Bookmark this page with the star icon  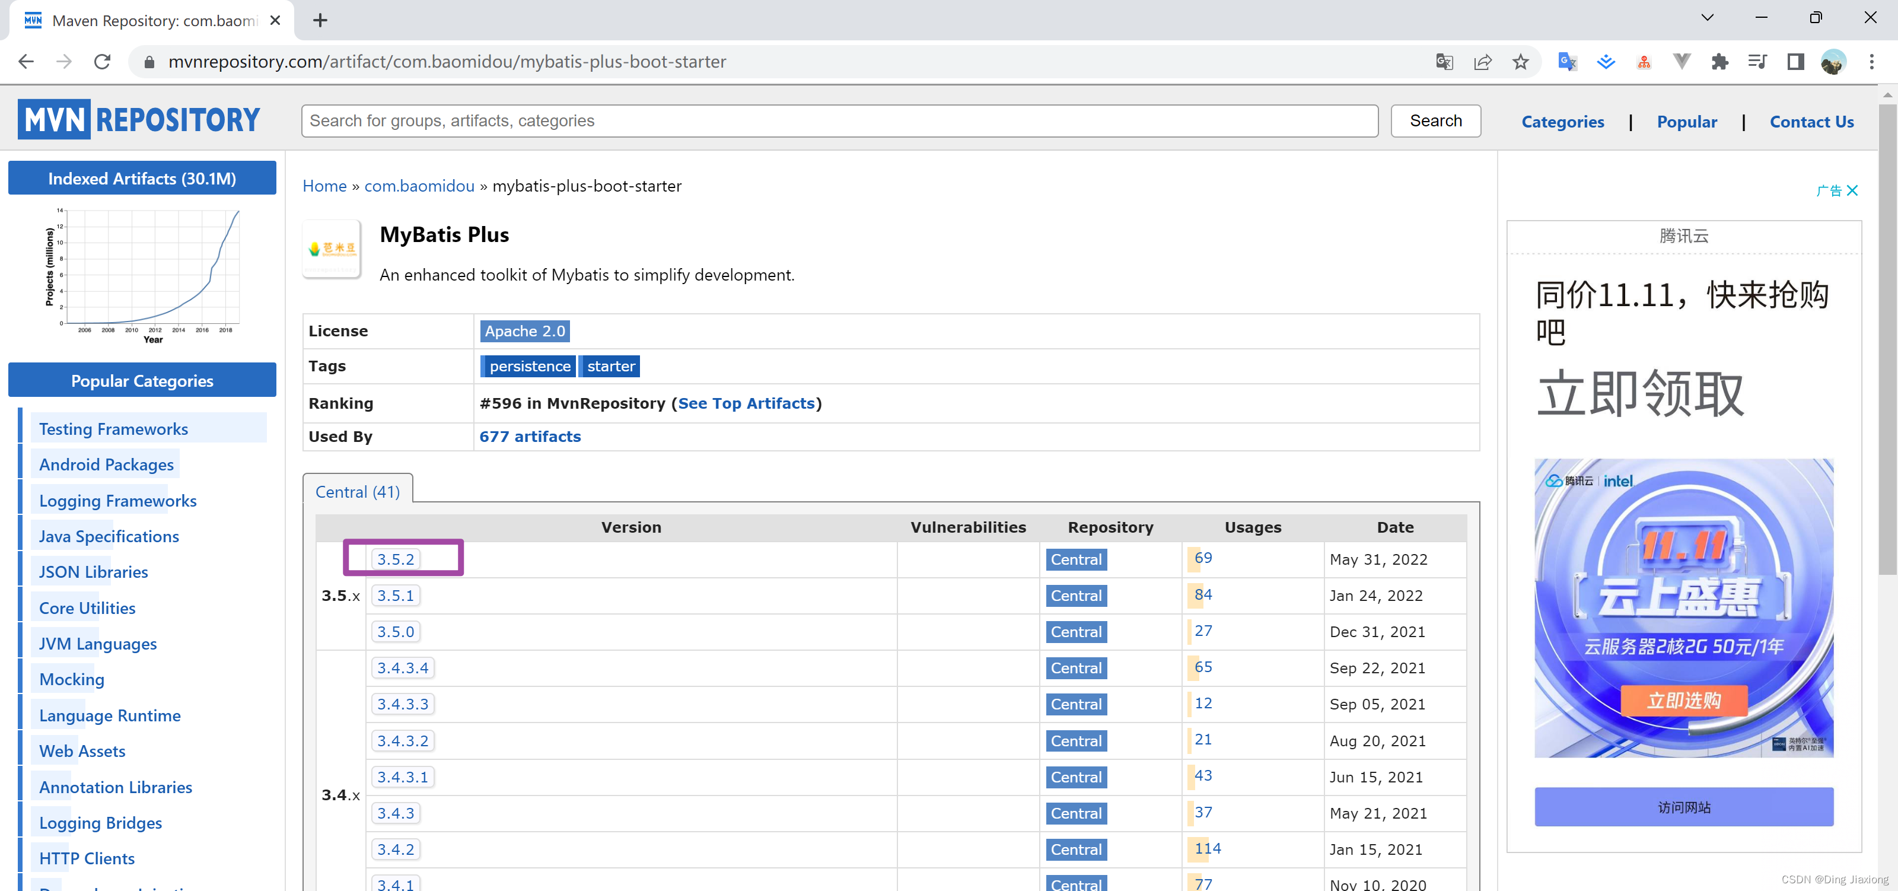(1521, 62)
